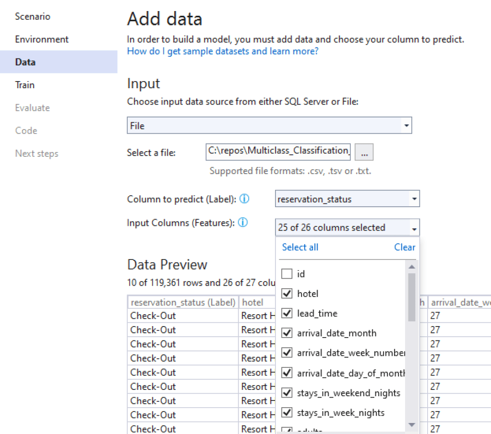The width and height of the screenshot is (491, 434).
Task: Uncheck the hotel column checkbox
Action: click(287, 293)
